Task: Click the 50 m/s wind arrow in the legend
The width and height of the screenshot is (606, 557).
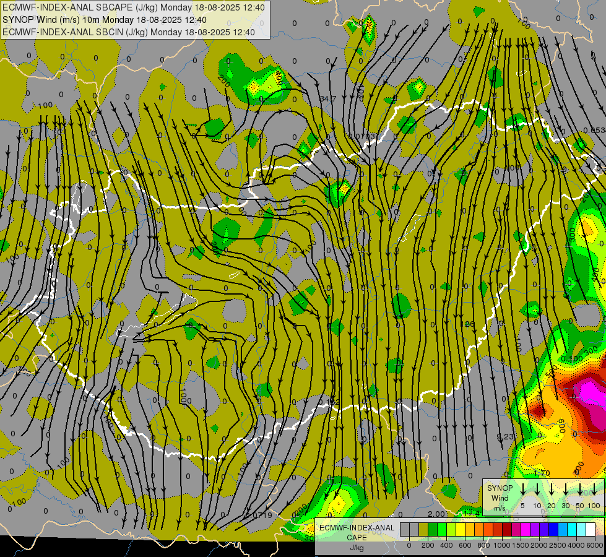Action: [x=580, y=489]
